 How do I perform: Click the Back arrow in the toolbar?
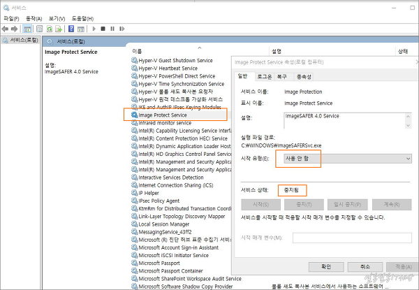pos(6,29)
